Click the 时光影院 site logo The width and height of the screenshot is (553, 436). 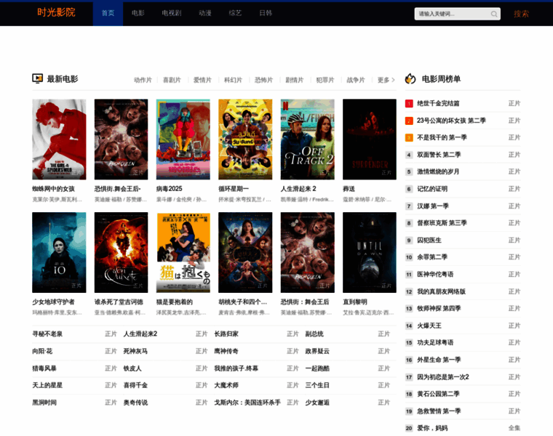[x=56, y=12]
